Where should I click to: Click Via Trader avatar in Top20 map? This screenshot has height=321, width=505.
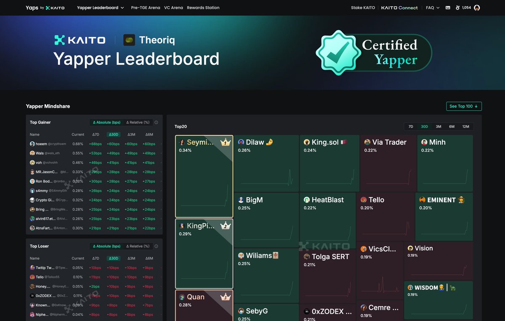[367, 142]
